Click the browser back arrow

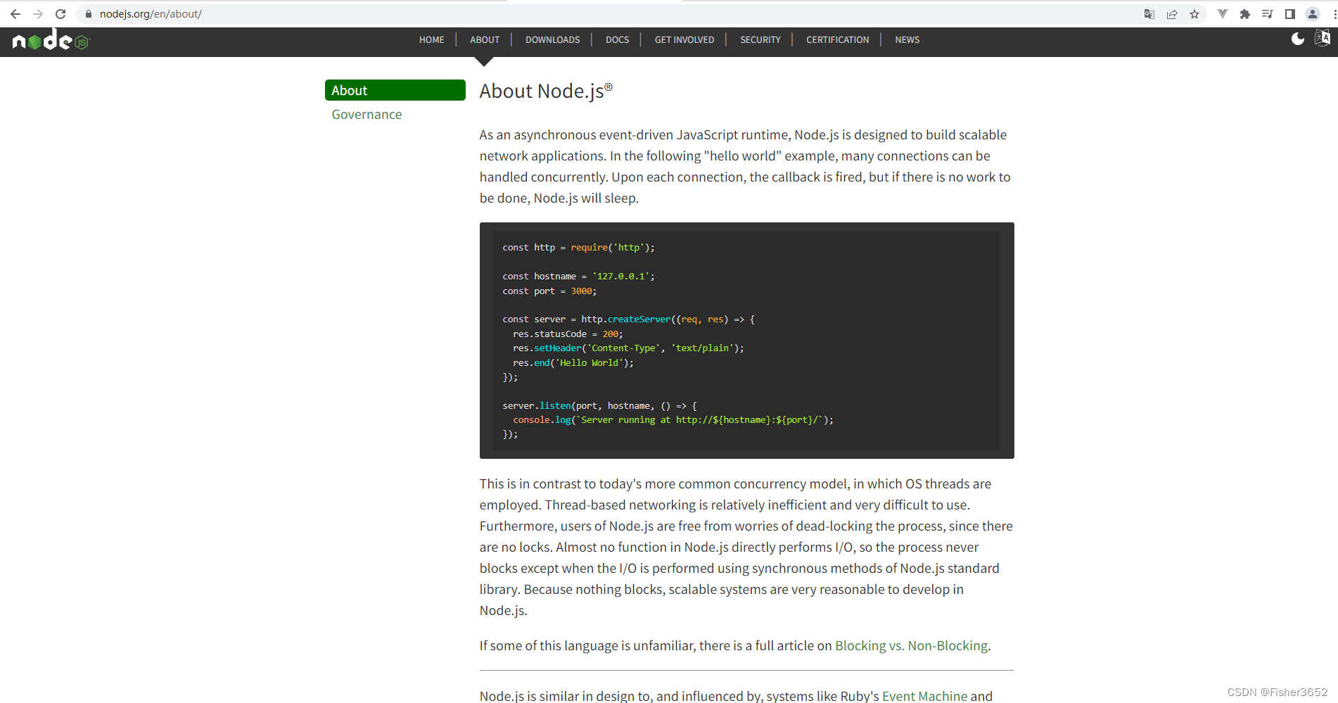15,14
